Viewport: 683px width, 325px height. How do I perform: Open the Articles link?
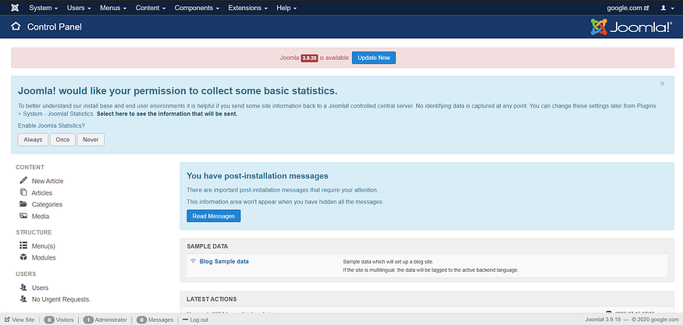[x=42, y=193]
